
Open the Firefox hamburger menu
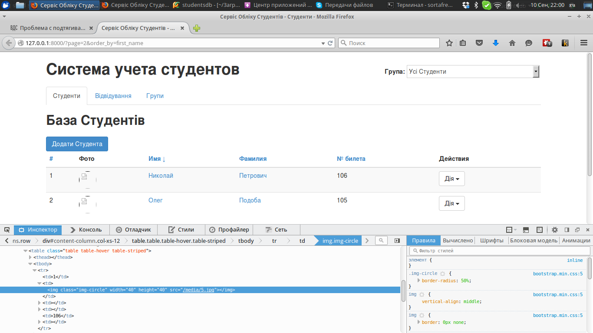[x=584, y=43]
